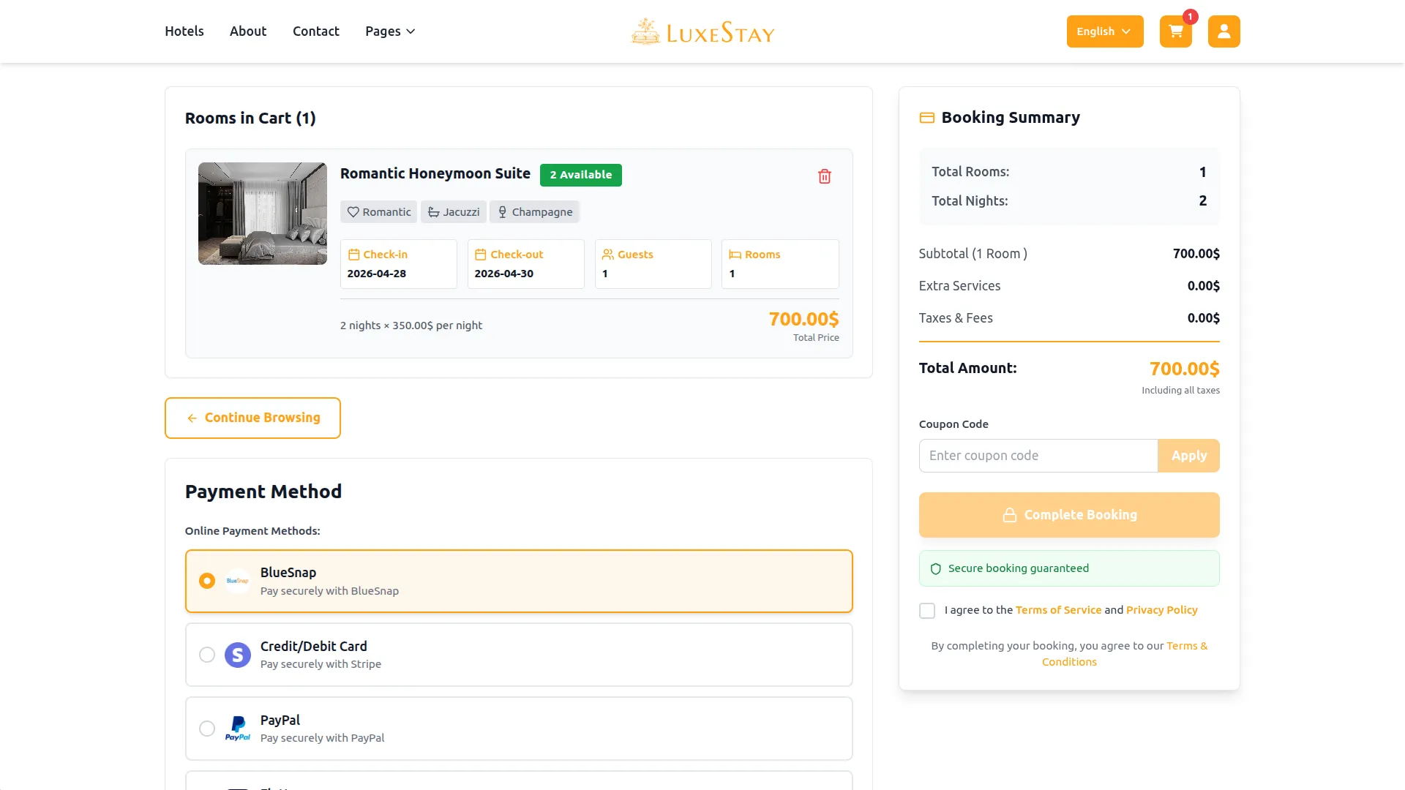Open the Honeymoon Suite room thumbnail
The width and height of the screenshot is (1405, 790).
coord(263,214)
